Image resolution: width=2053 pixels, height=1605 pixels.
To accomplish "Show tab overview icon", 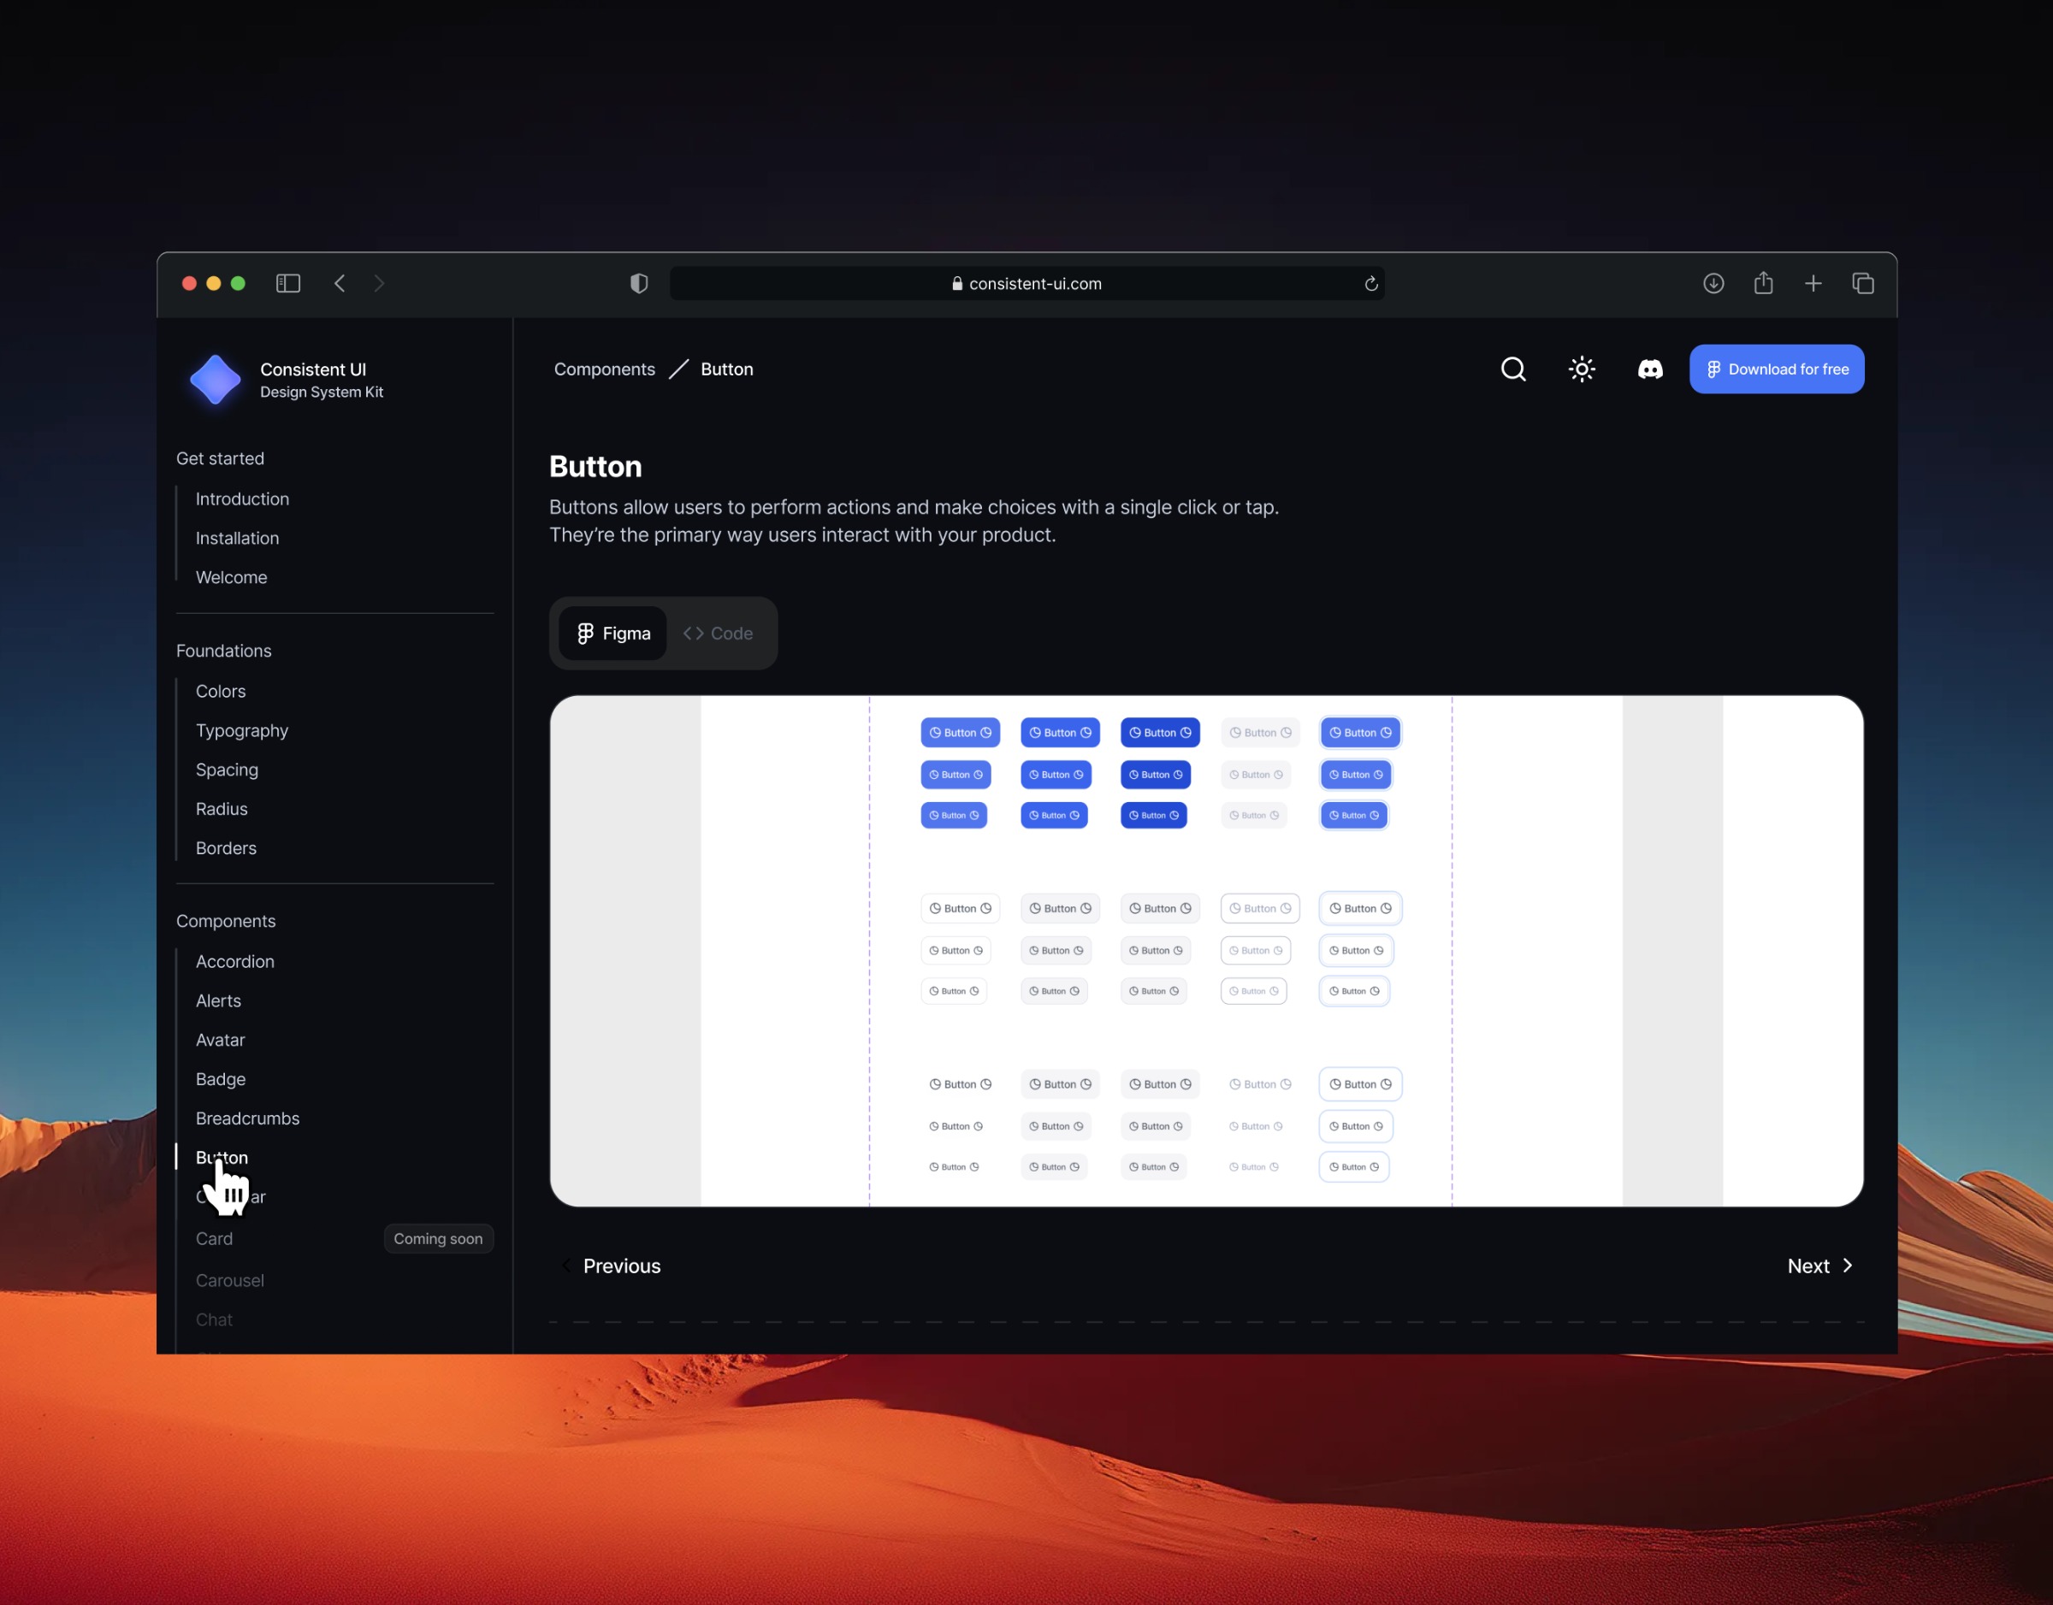I will (1862, 283).
